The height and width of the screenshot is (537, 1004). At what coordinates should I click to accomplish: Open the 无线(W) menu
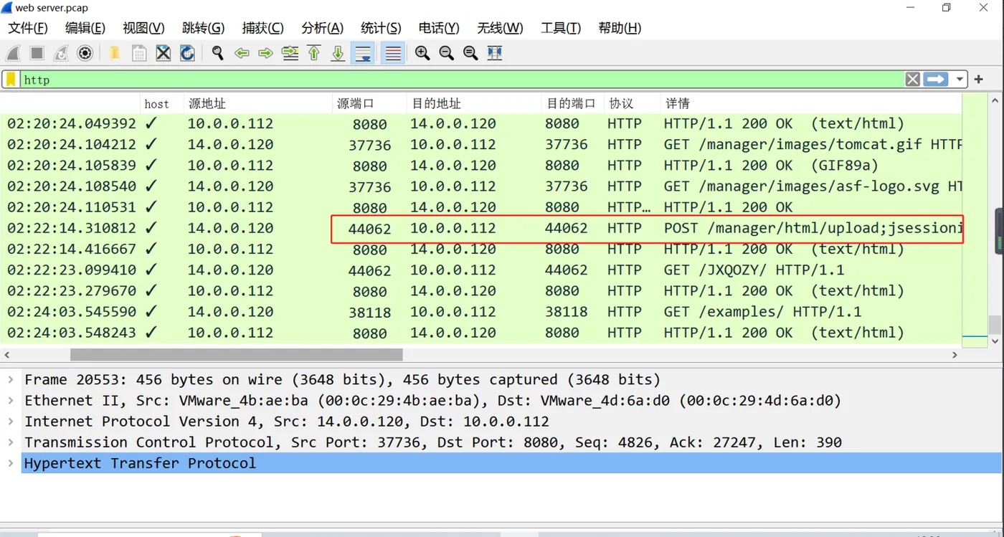(x=500, y=28)
